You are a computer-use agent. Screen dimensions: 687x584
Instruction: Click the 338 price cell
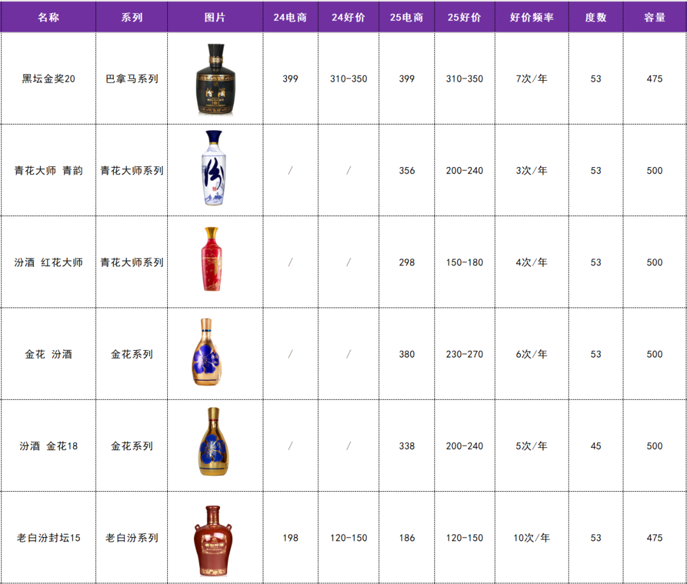pos(406,446)
